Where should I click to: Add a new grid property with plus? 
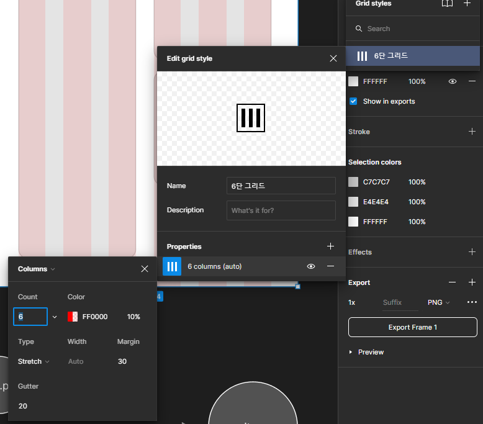pos(330,246)
